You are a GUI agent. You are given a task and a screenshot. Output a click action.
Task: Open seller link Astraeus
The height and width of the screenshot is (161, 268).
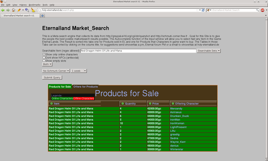[x=176, y=112]
